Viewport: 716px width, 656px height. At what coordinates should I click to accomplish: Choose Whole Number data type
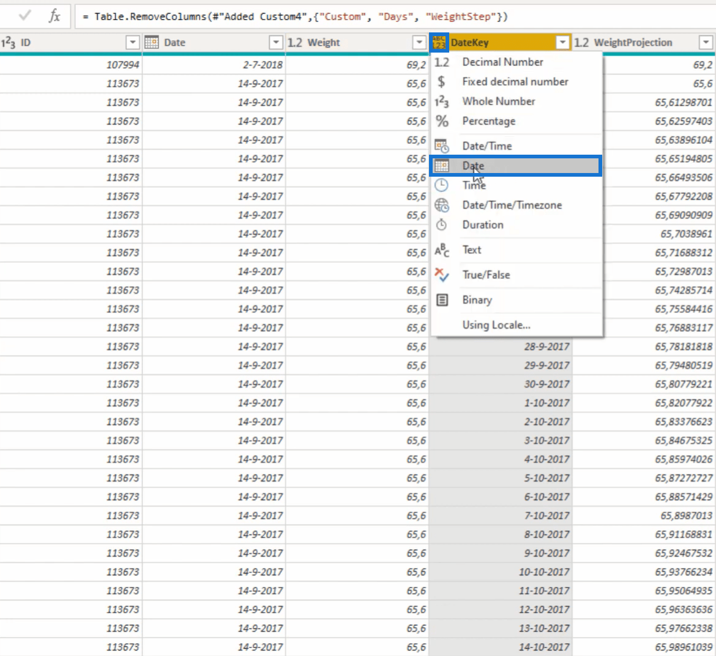tap(516, 101)
